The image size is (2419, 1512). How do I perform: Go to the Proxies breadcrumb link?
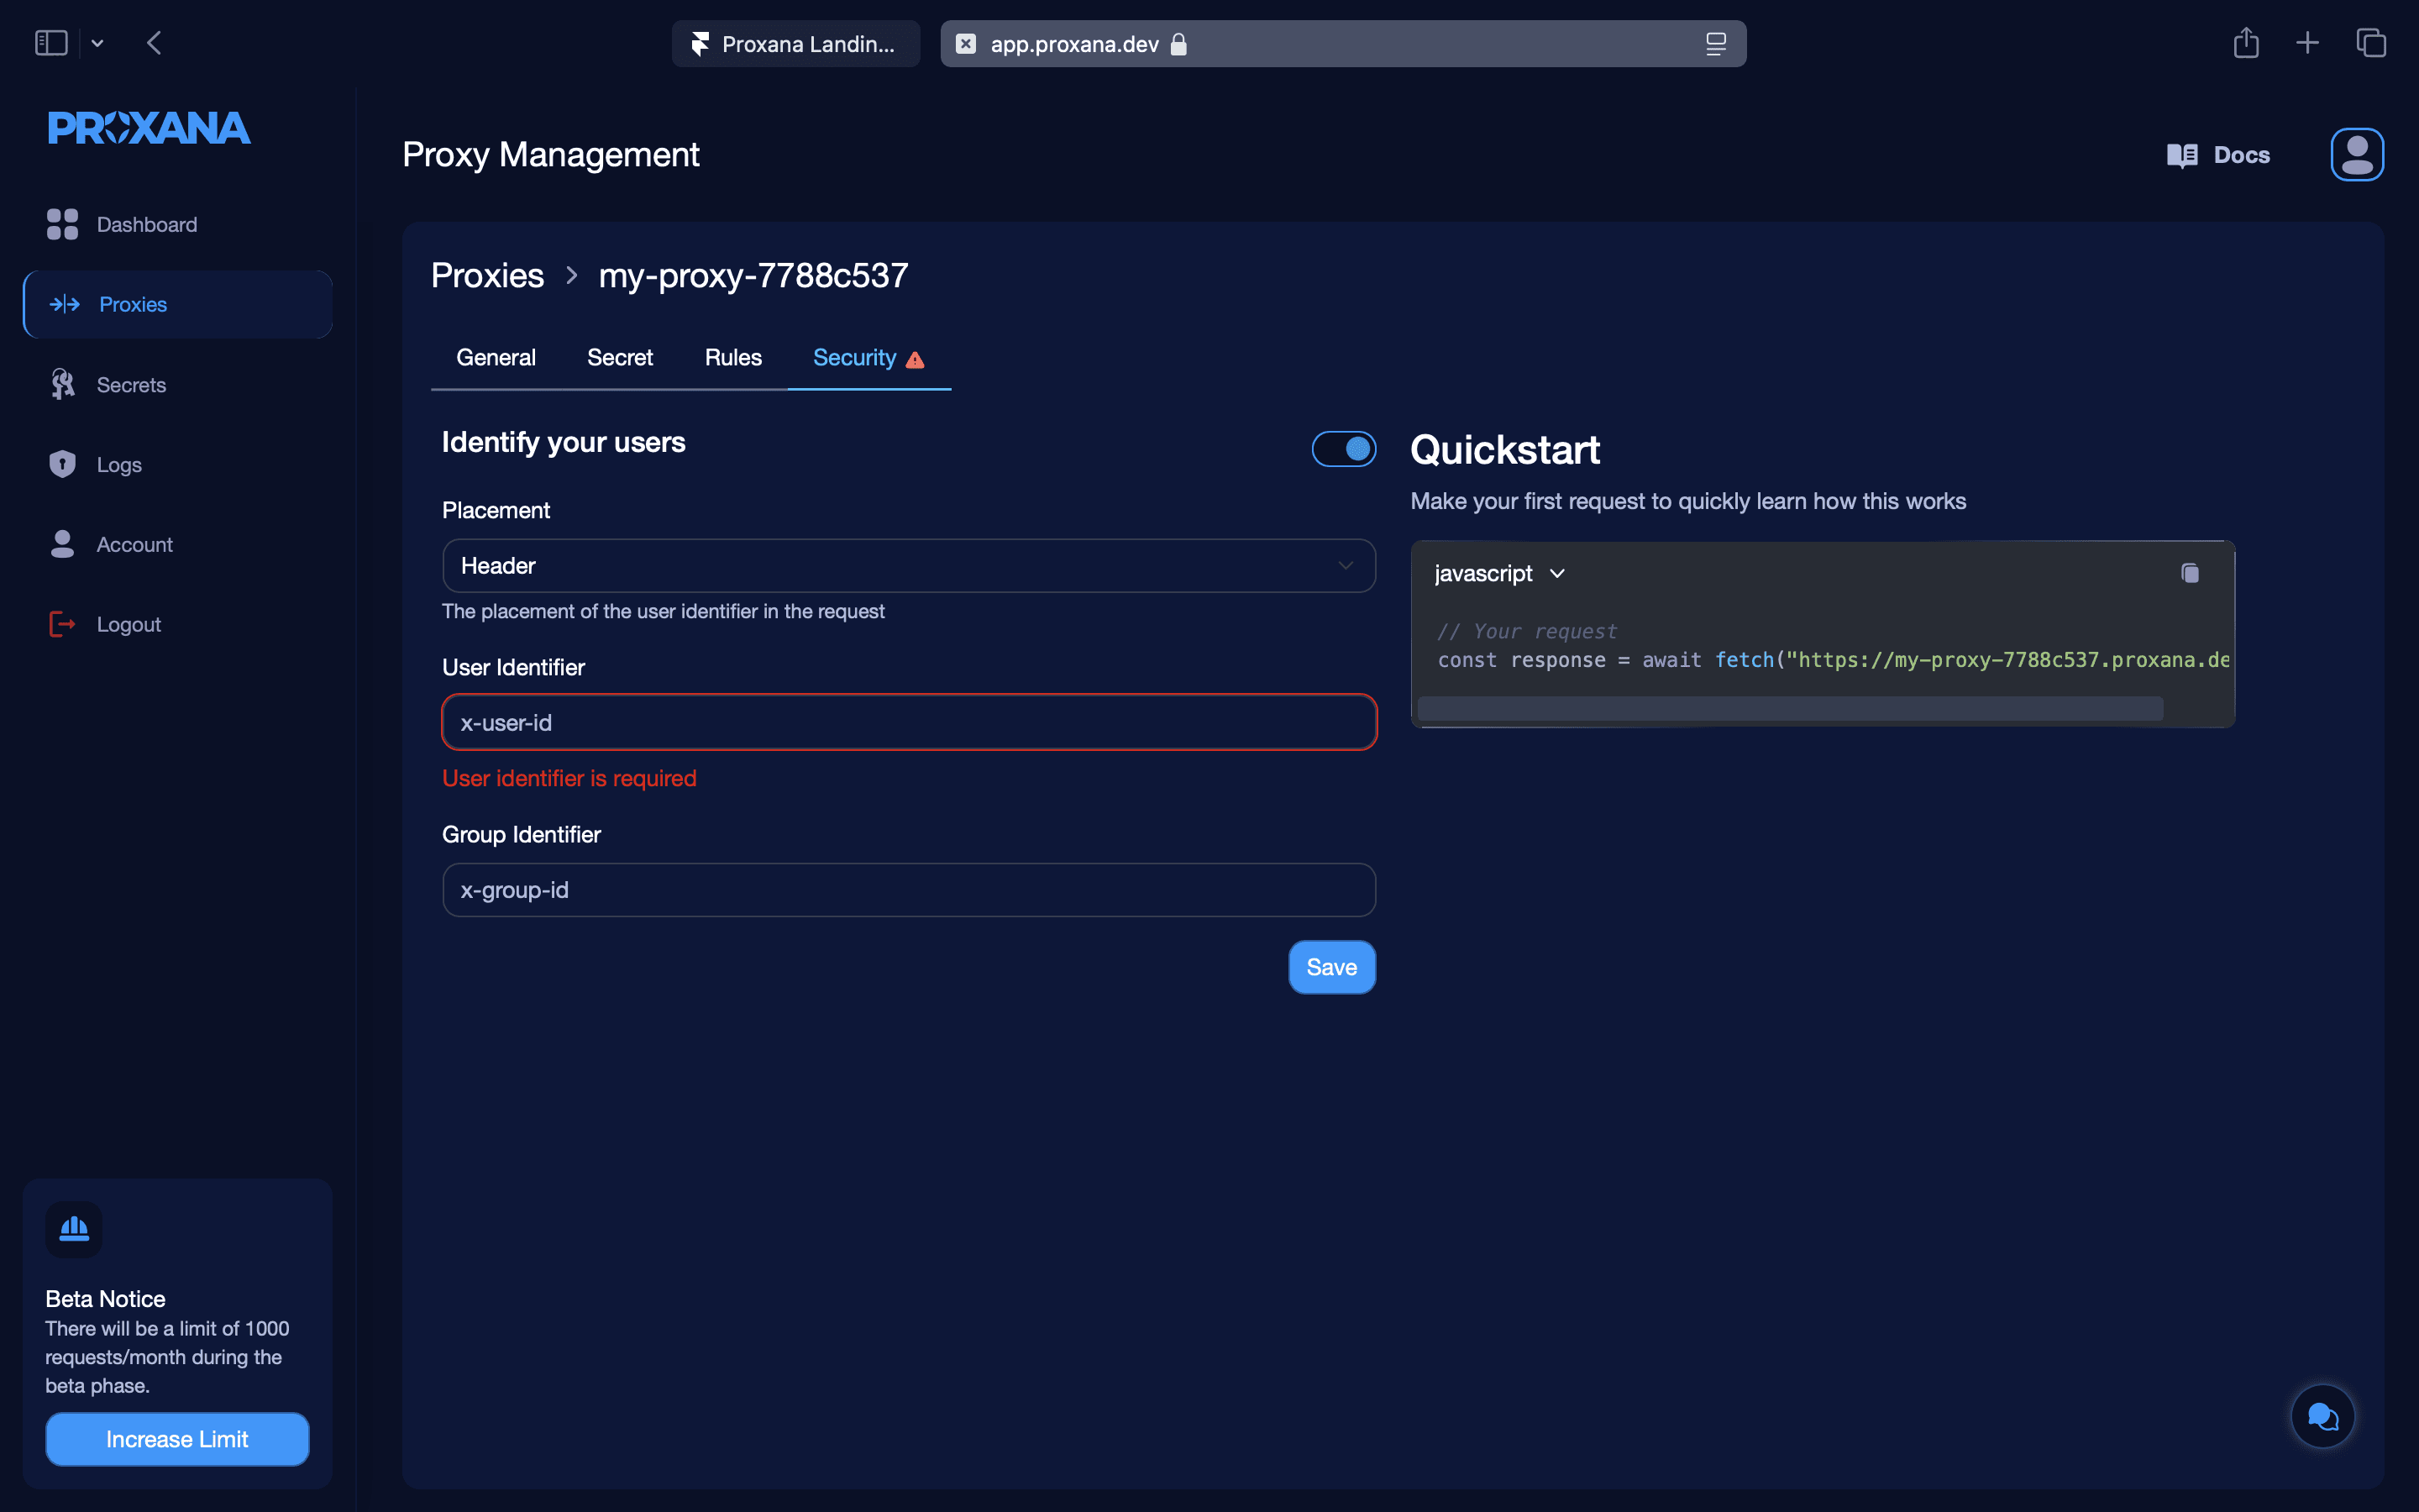coord(488,275)
